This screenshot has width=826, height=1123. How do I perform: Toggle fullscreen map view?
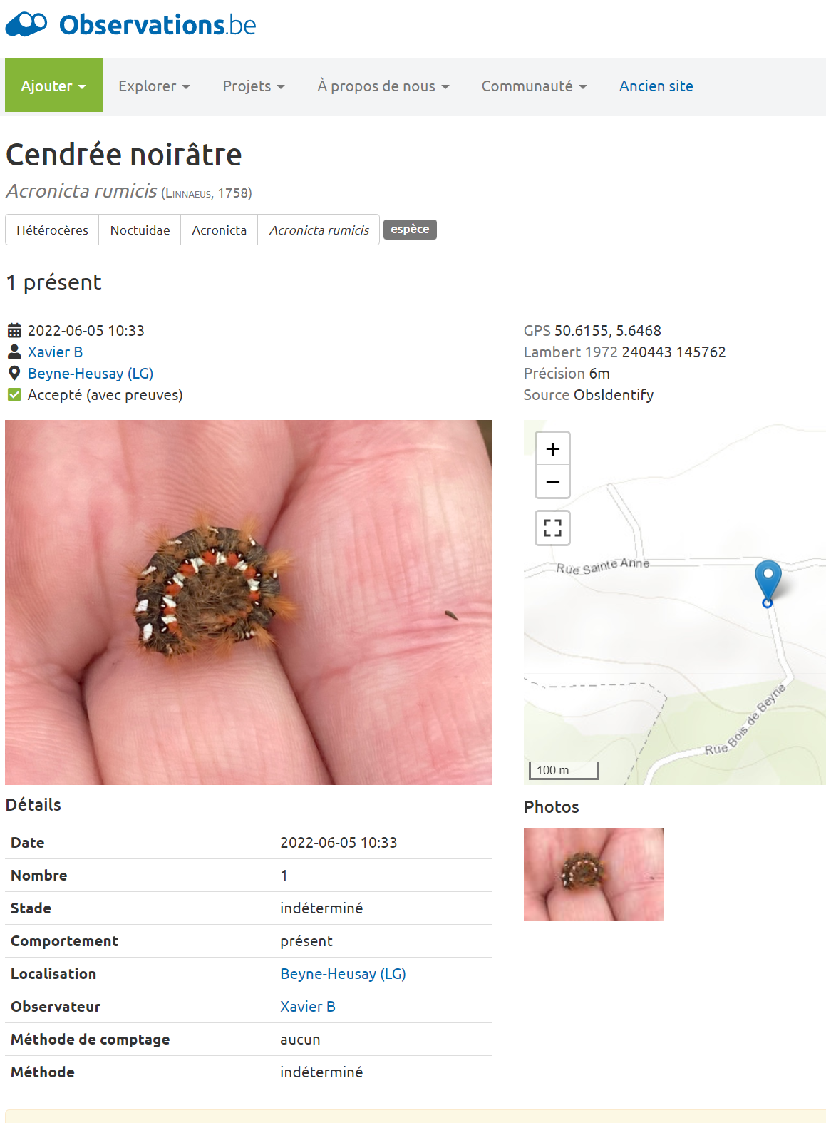click(552, 528)
